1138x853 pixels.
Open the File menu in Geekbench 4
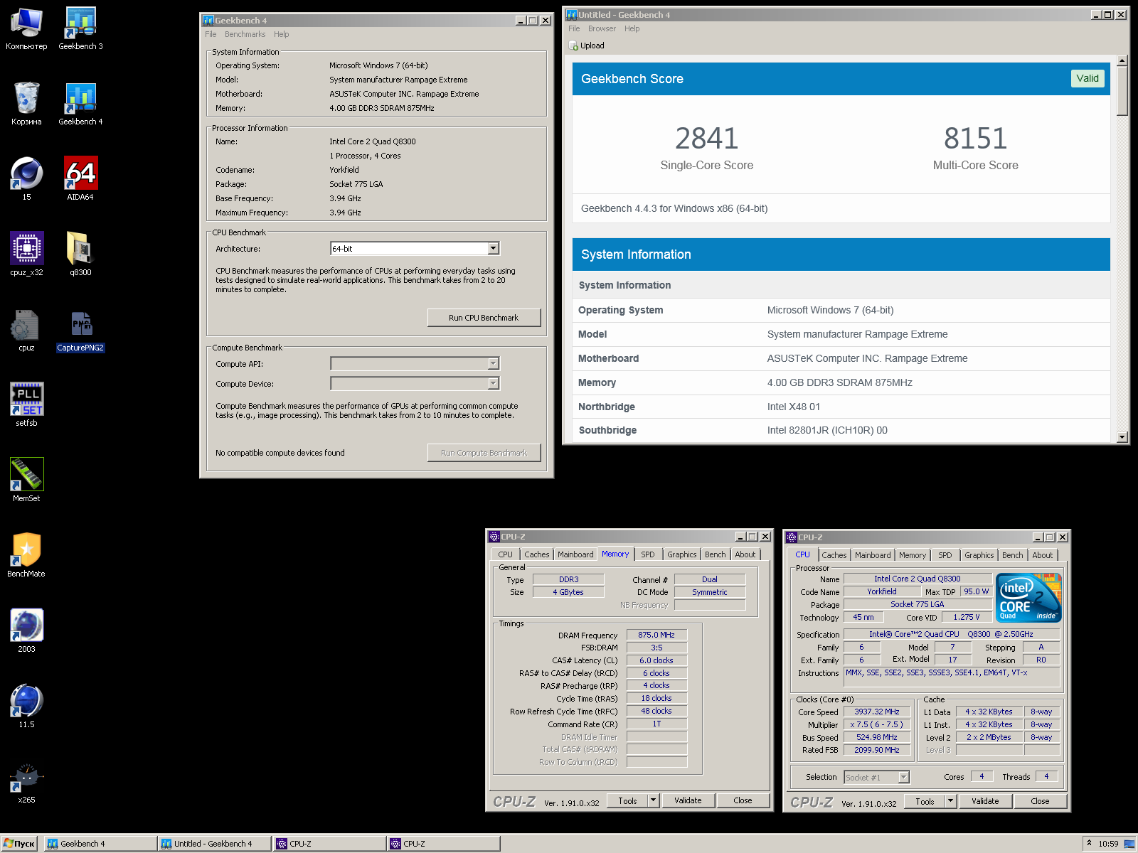tap(211, 34)
